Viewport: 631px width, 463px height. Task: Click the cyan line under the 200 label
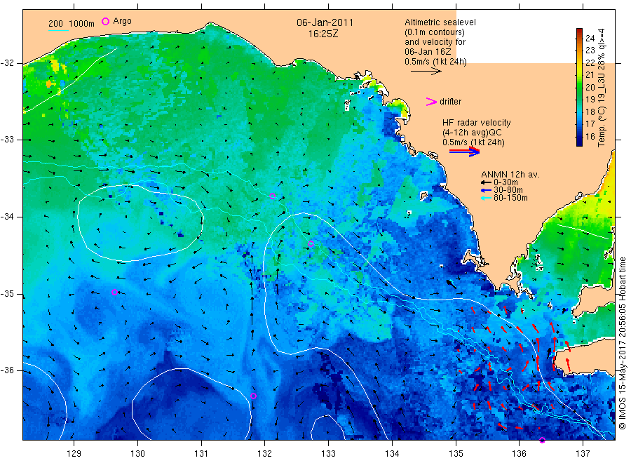point(58,30)
